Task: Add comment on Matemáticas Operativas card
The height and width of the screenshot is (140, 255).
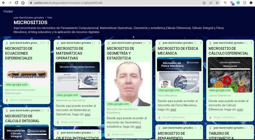Action: tap(72, 122)
